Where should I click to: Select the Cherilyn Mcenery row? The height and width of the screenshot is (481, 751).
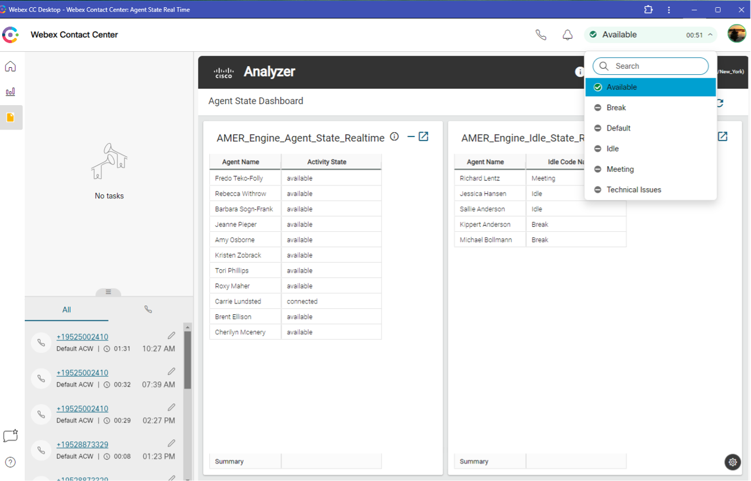pyautogui.click(x=295, y=332)
